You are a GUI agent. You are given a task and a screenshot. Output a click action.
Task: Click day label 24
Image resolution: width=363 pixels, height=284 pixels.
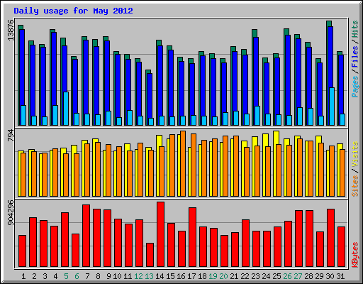pyautogui.click(x=266, y=276)
